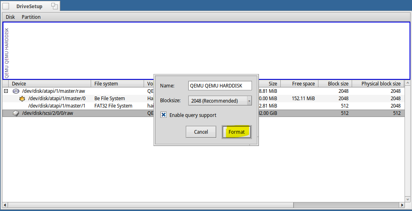The height and width of the screenshot is (211, 412).
Task: Select /dev/disk/atapi/1/master/0 partition
Action: (x=204, y=99)
